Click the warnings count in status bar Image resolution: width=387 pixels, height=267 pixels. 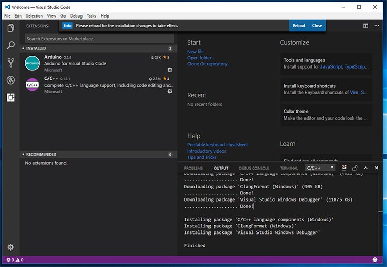(20, 260)
